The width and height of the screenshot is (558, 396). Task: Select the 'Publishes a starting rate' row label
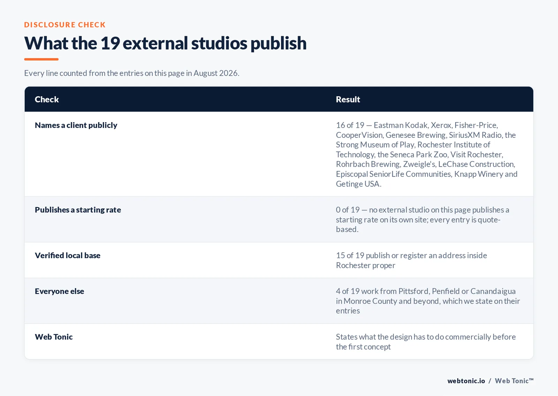click(x=78, y=210)
